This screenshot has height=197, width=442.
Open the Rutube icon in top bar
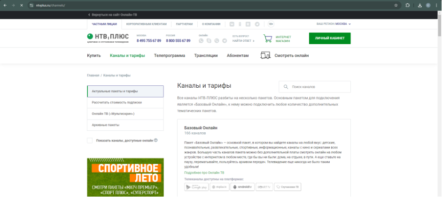pyautogui.click(x=248, y=24)
